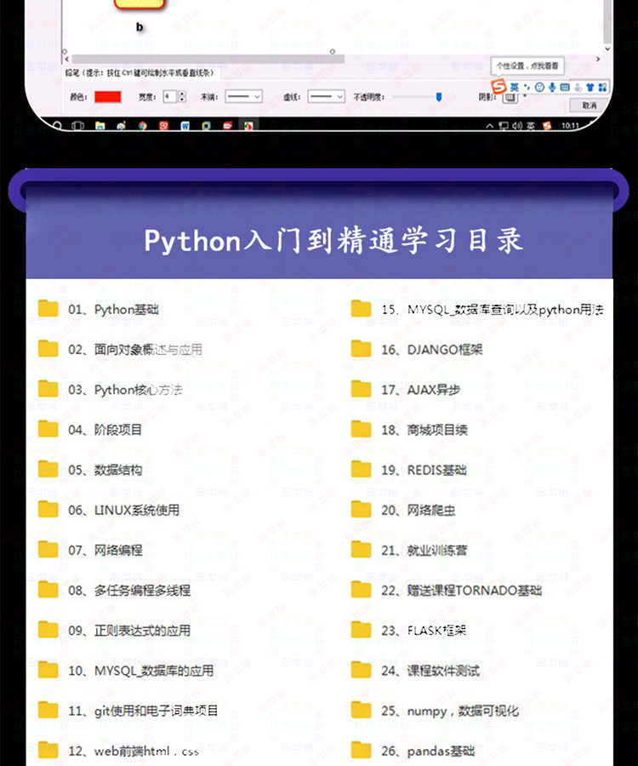
Task: Click the Sogou S logo on the IME toolbar
Action: pos(498,86)
